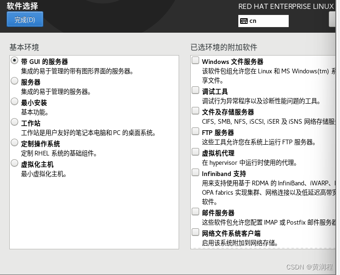Click the 基本功能。 description text
Image resolution: width=340 pixels, height=275 pixels.
coord(35,112)
